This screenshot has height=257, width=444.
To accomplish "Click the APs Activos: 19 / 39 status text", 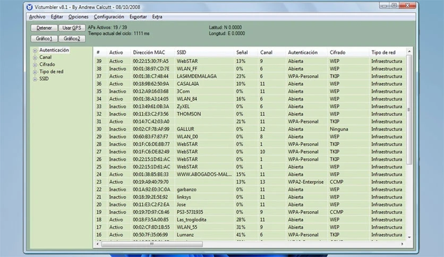I will [x=107, y=28].
